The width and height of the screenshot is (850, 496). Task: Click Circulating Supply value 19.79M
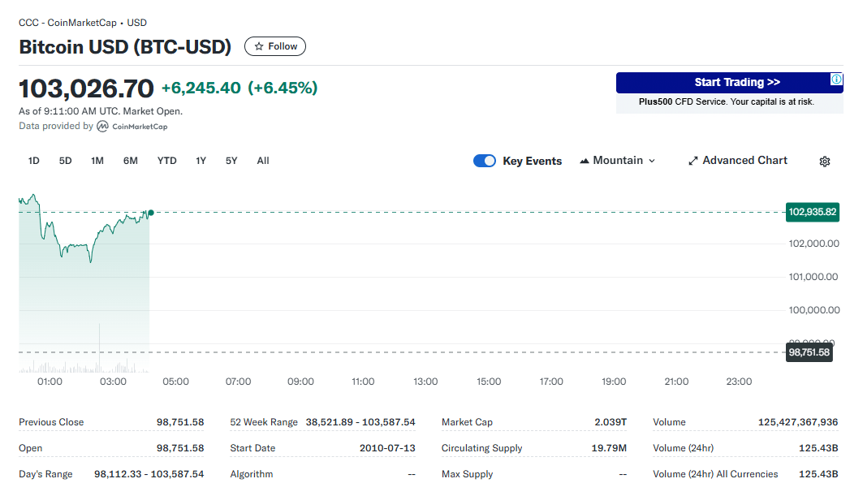click(609, 448)
